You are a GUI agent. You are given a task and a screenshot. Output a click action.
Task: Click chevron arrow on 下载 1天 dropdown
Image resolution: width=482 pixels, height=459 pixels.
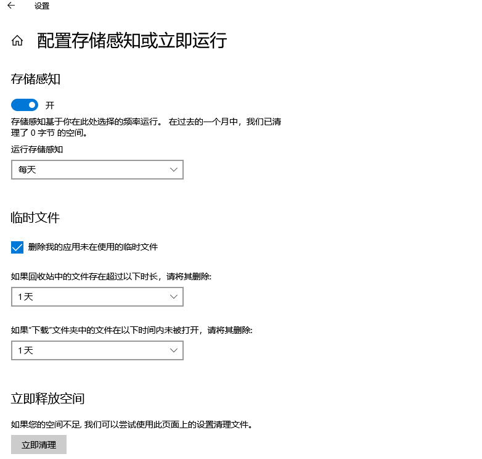173,350
